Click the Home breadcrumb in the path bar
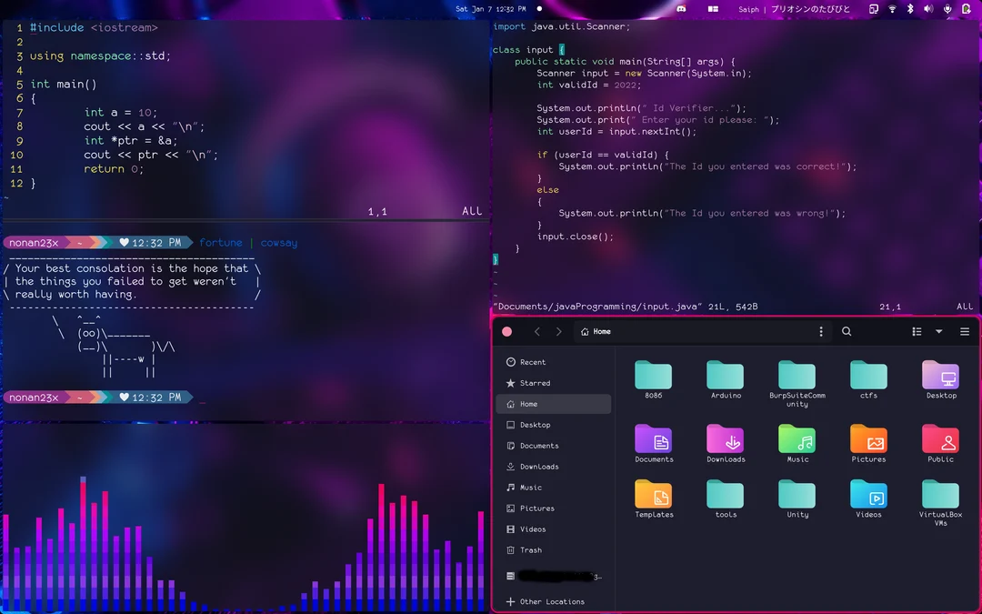The width and height of the screenshot is (982, 614). pos(596,331)
